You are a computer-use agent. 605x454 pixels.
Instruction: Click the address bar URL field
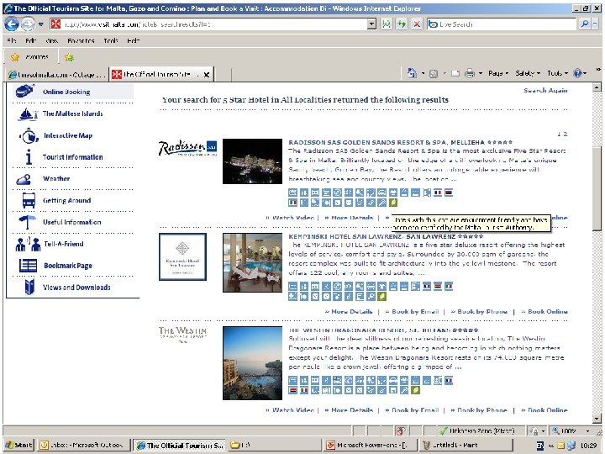click(x=208, y=24)
